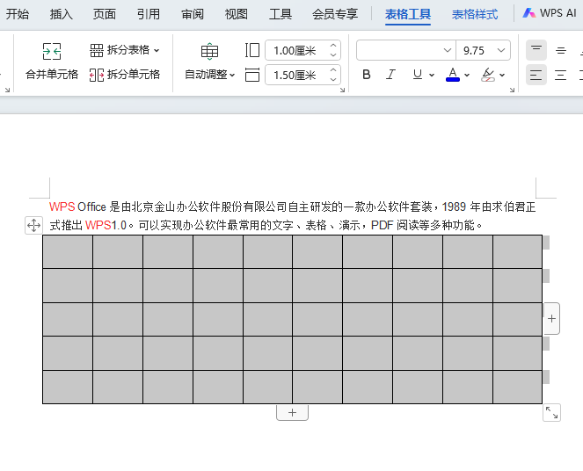Click the Merge Cells (合并单元格) icon
The image size is (583, 471).
click(x=52, y=51)
